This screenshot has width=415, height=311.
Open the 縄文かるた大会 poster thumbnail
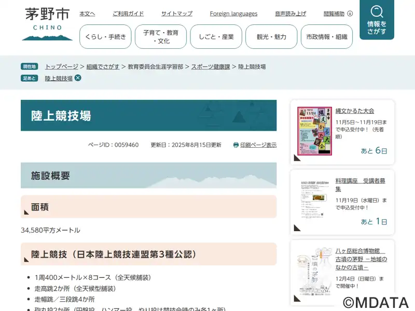click(x=314, y=131)
